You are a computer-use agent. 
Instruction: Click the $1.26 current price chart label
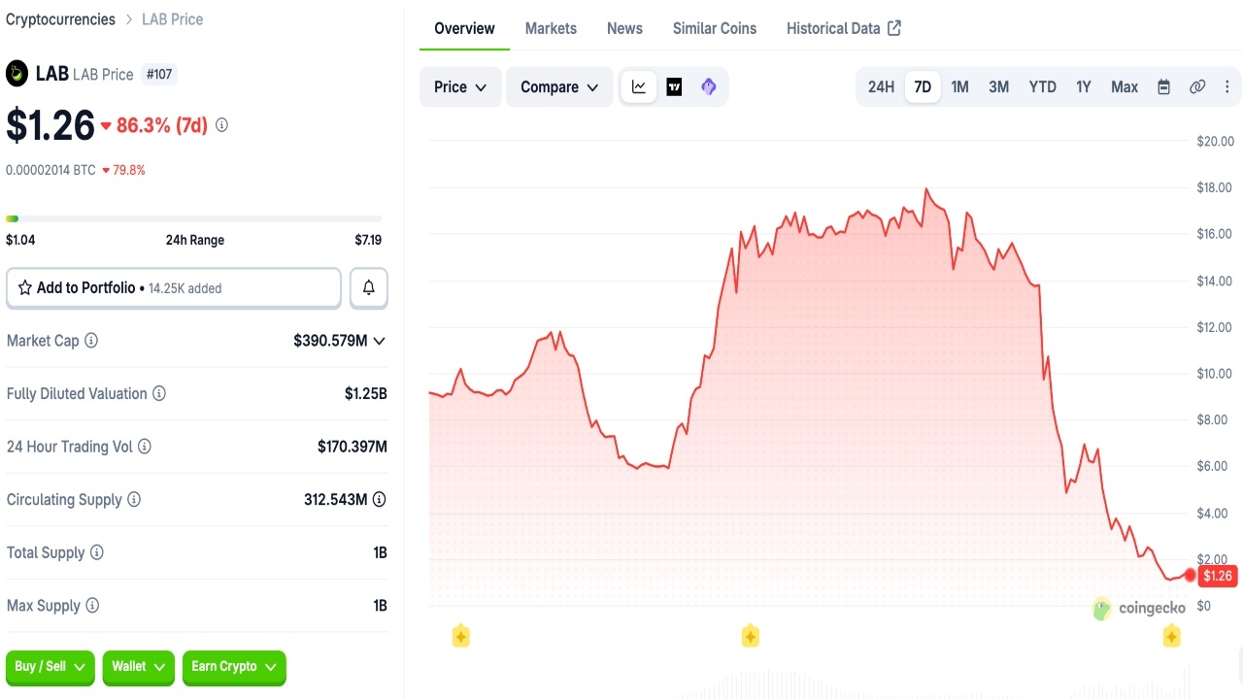point(1218,576)
